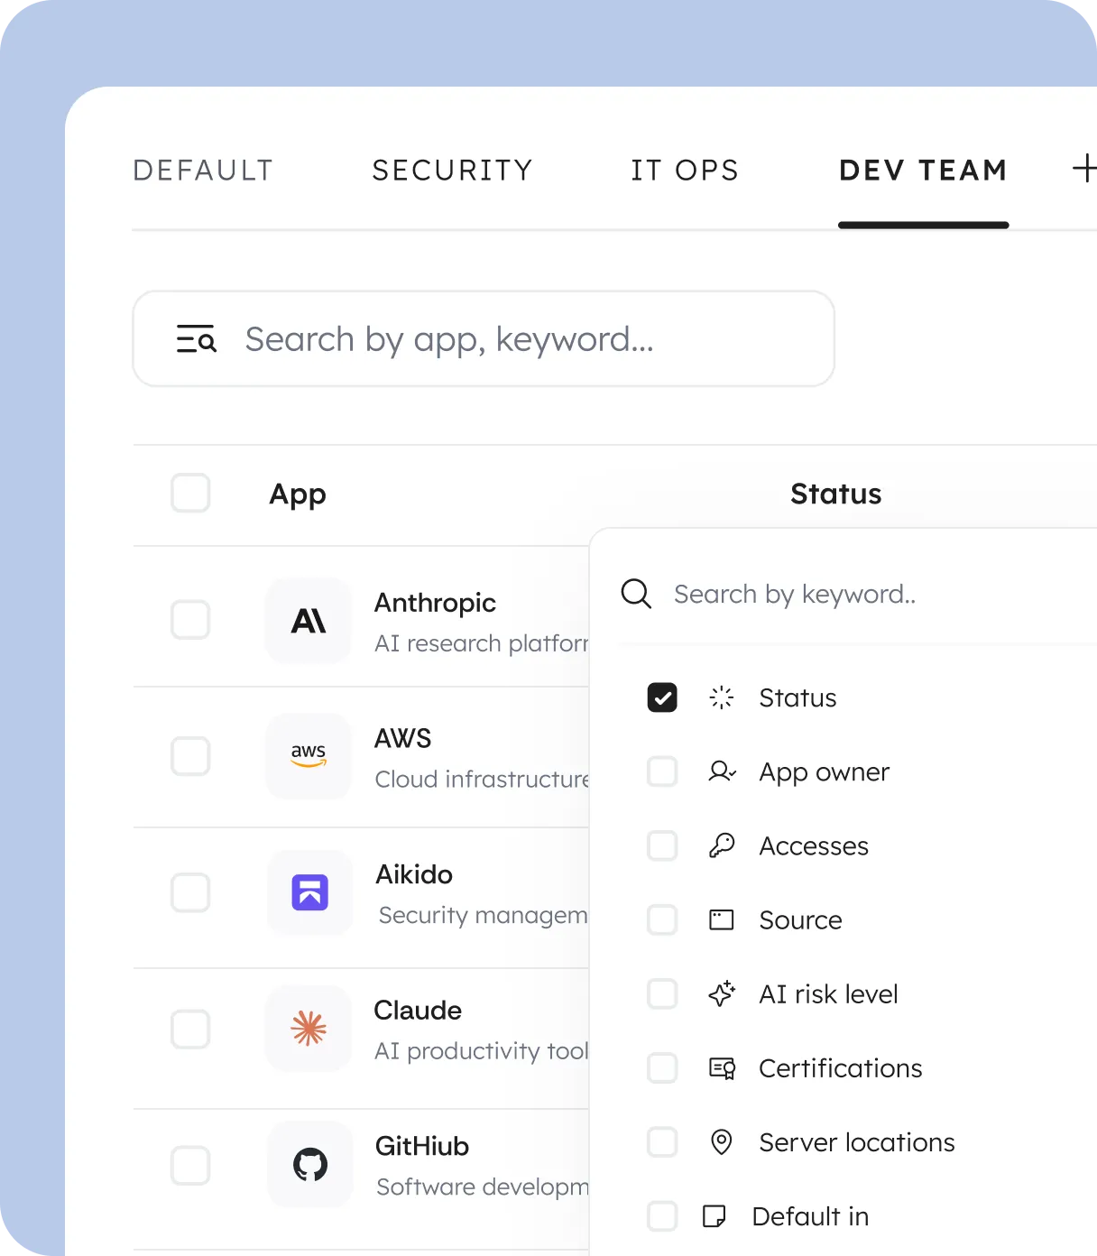Image resolution: width=1097 pixels, height=1256 pixels.
Task: Enable the App owner filter checkbox
Action: pos(661,771)
